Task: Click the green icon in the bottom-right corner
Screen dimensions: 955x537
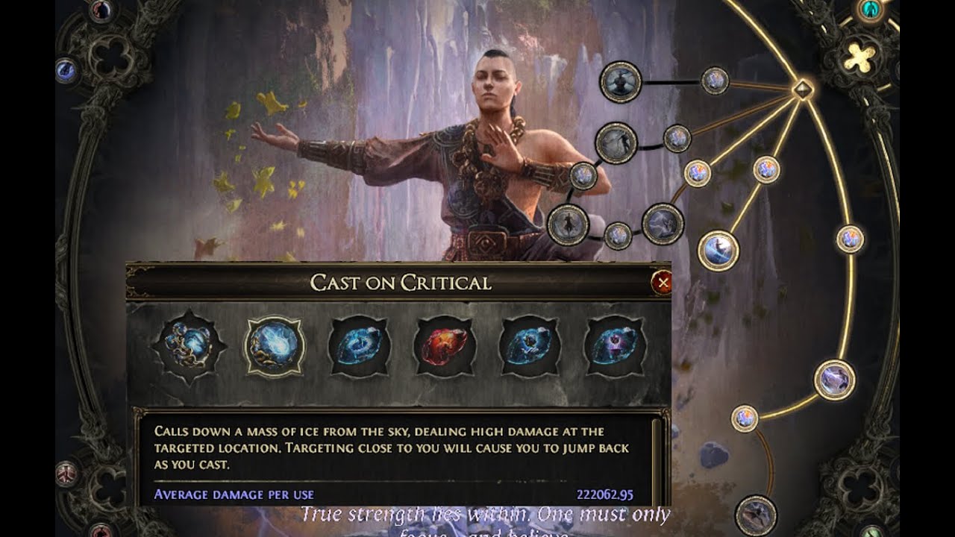Action: pos(871,531)
